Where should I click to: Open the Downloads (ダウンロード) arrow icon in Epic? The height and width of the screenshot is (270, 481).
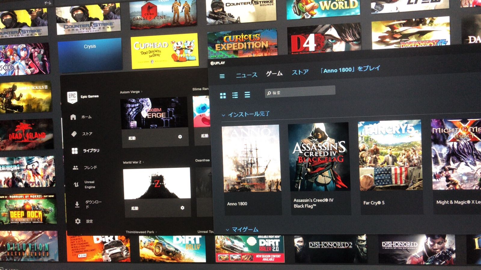tap(77, 205)
